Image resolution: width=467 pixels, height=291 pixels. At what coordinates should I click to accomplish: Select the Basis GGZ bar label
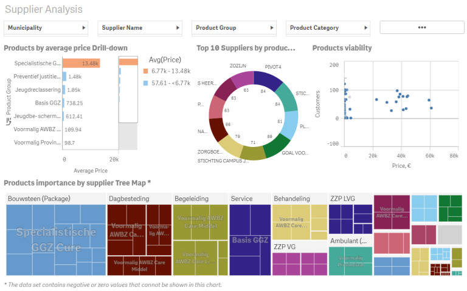pos(46,103)
